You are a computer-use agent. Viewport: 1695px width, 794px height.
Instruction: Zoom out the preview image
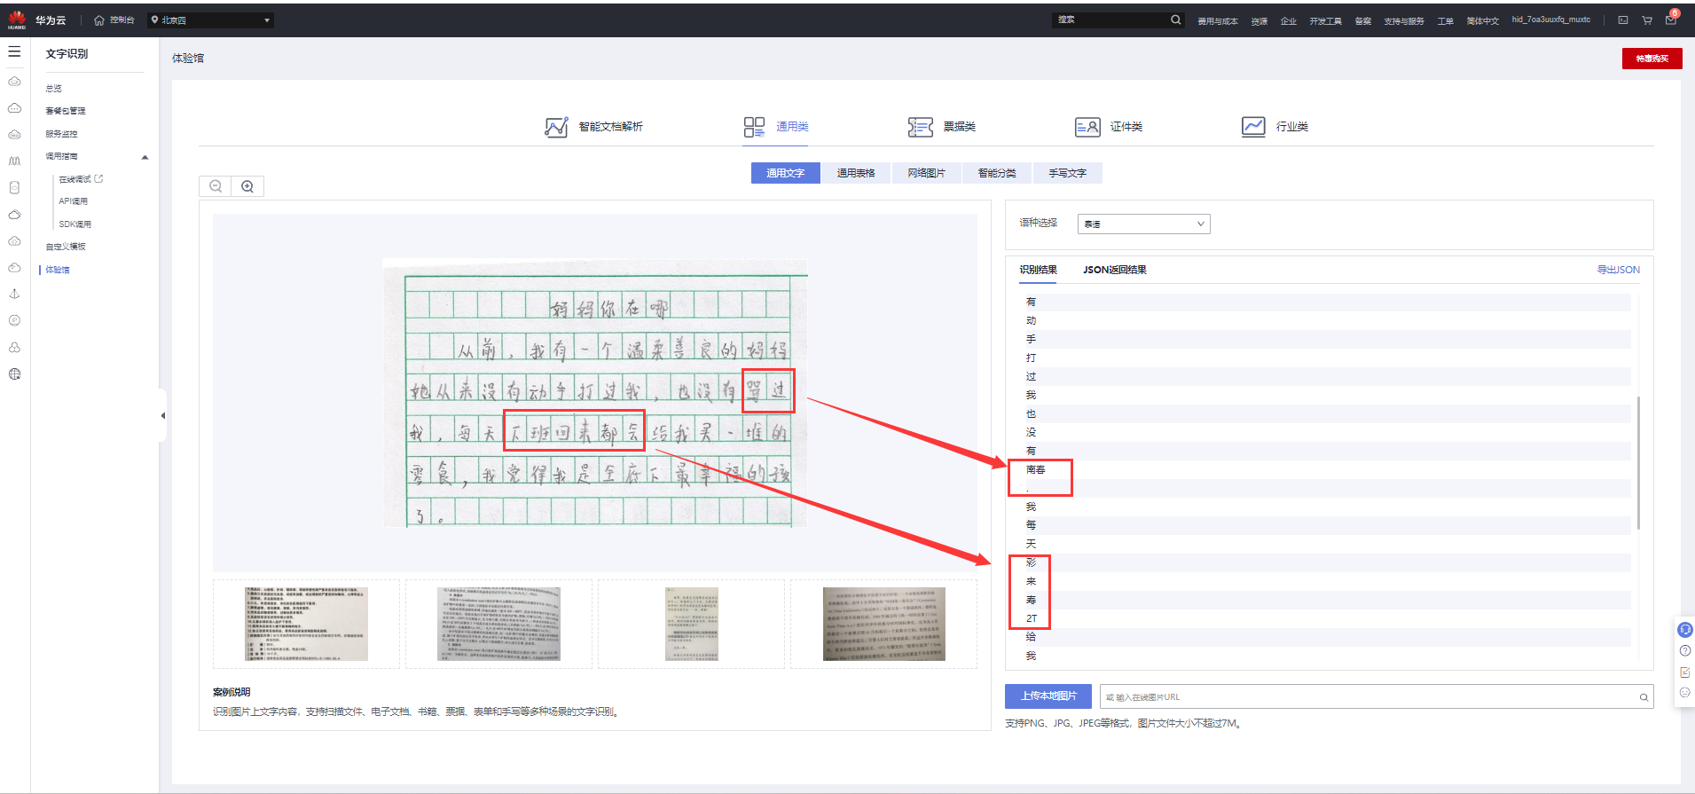(x=216, y=186)
